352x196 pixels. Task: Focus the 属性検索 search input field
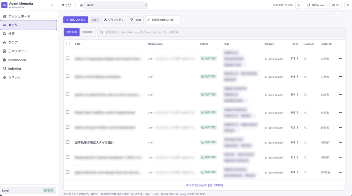[x=222, y=32]
